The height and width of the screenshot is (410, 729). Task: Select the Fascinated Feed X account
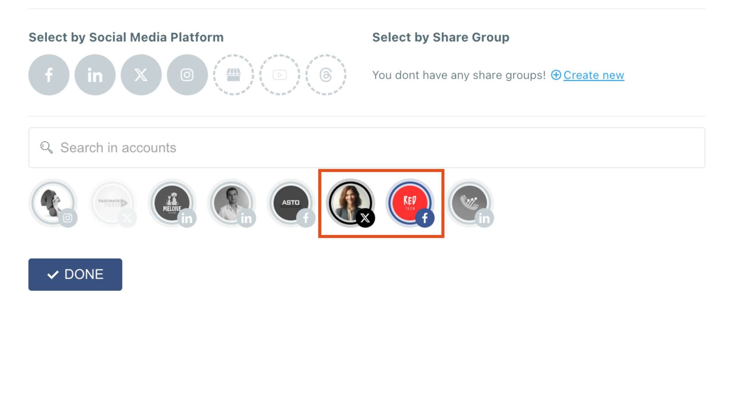(x=112, y=203)
